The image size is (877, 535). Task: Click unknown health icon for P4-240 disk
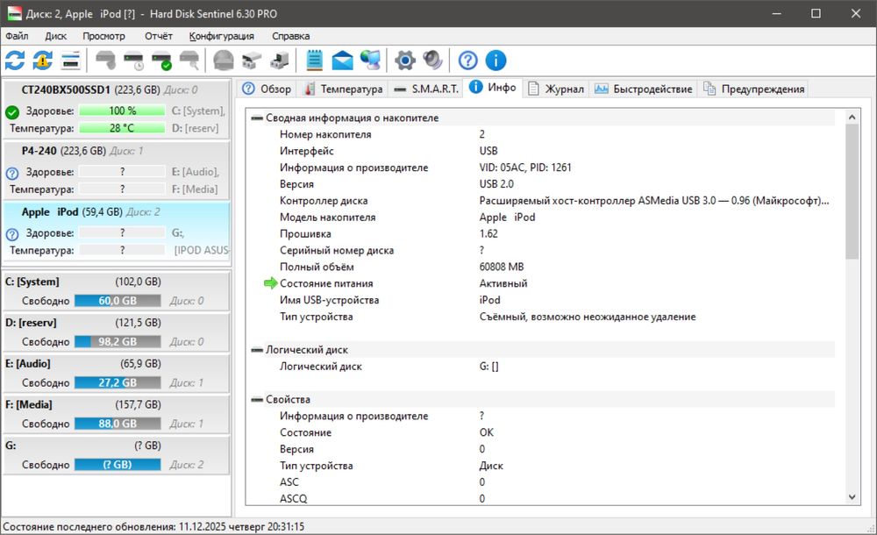(x=12, y=174)
